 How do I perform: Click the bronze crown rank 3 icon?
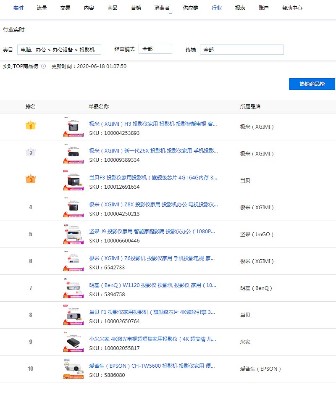31,179
